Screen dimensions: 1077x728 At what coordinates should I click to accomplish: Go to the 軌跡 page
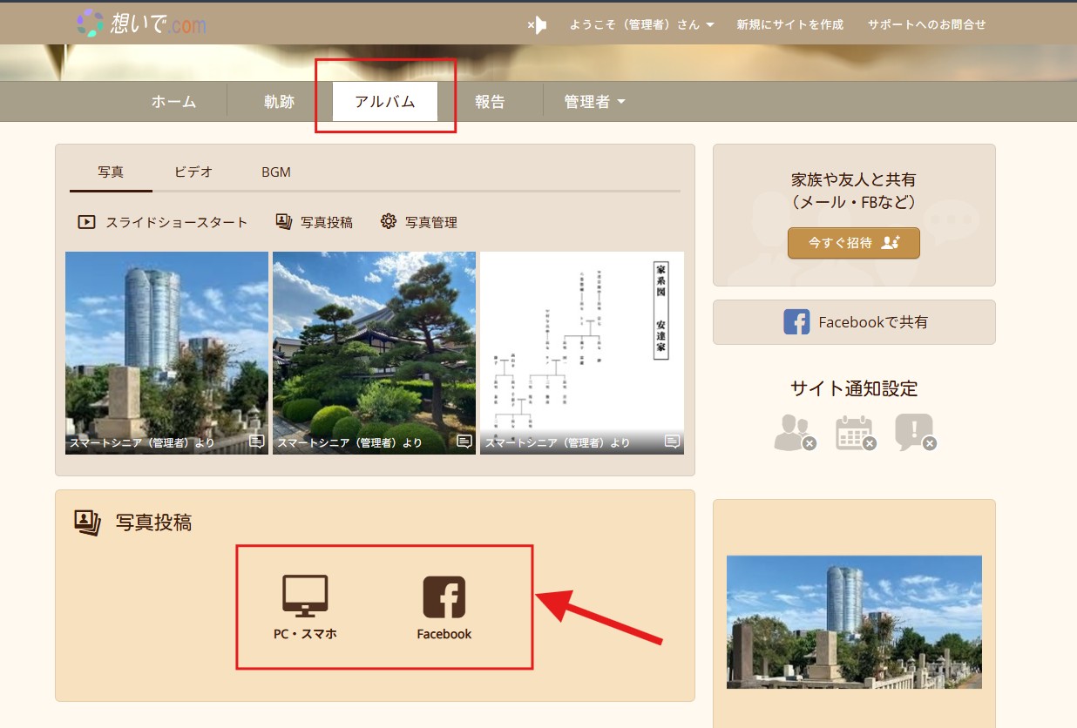pyautogui.click(x=279, y=102)
